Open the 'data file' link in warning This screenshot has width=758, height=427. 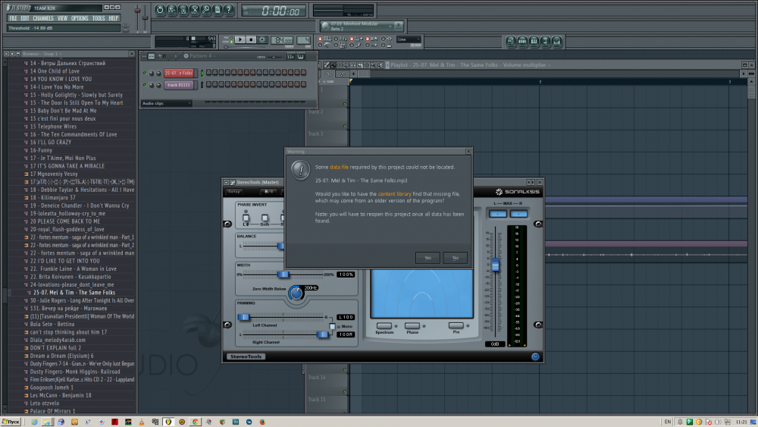coord(339,167)
